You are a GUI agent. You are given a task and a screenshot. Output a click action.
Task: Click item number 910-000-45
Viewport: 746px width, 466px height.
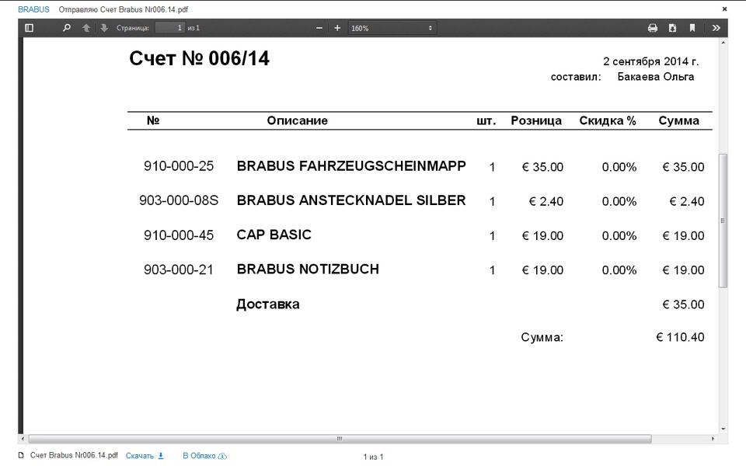pos(179,235)
